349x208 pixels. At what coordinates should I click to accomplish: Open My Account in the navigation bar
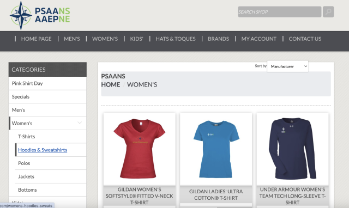(258, 39)
